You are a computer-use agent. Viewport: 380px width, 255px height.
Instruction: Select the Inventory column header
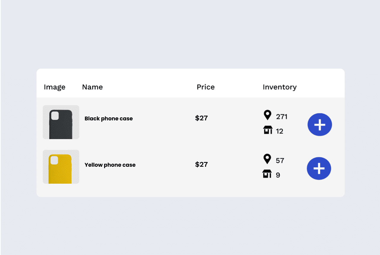[x=280, y=87]
